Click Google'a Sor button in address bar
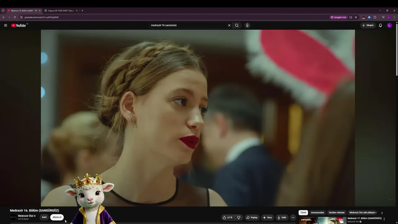Screen dimensions: 398x224 coord(338,17)
